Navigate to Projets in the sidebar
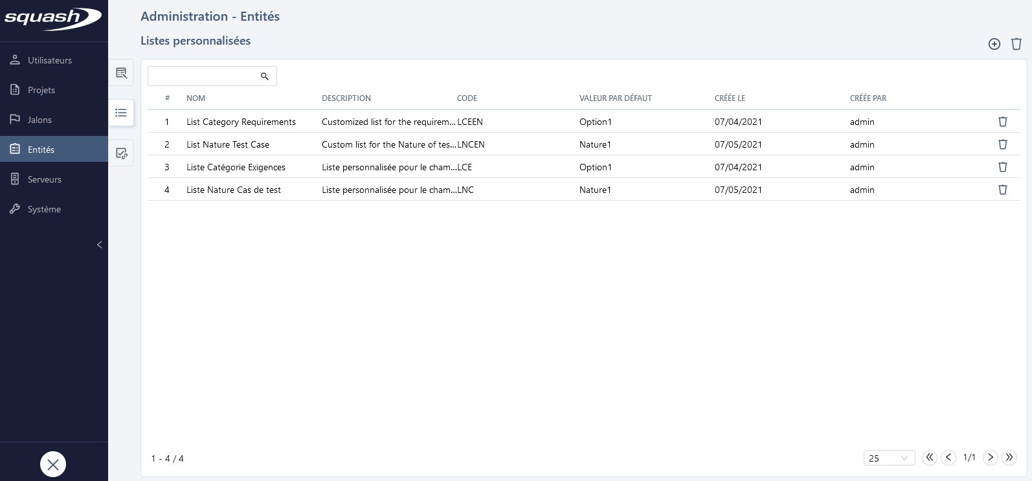The width and height of the screenshot is (1032, 481). 41,90
